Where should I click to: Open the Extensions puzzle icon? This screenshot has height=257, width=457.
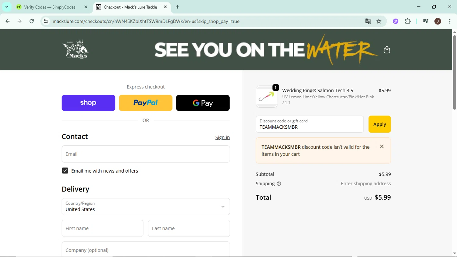[x=408, y=21]
